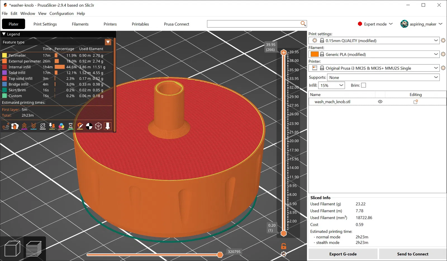Click the horizontal move slider orange handle

click(220, 254)
